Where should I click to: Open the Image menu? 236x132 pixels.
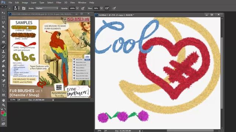click(x=25, y=3)
